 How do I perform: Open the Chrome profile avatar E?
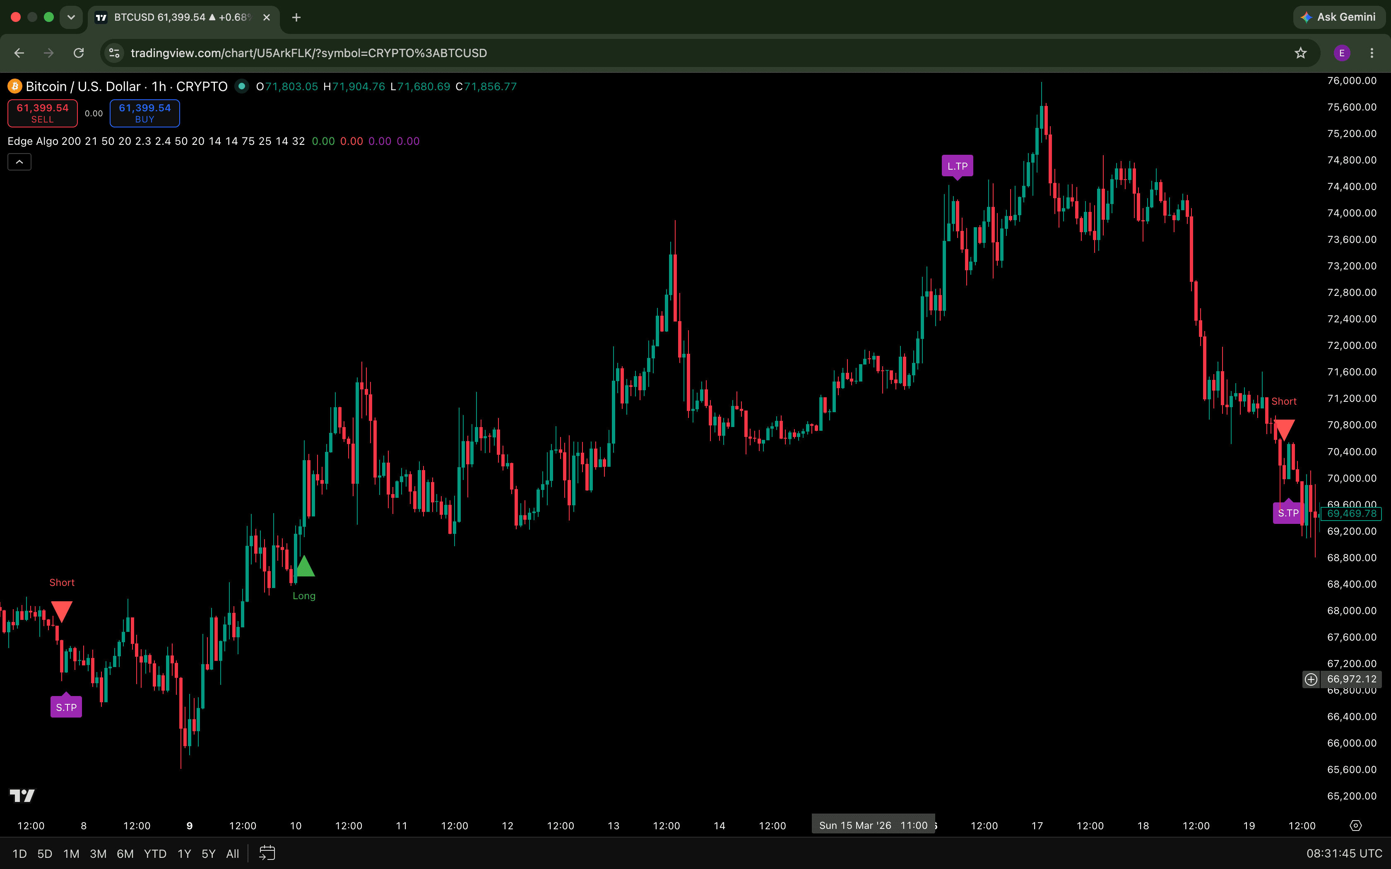[x=1342, y=53]
